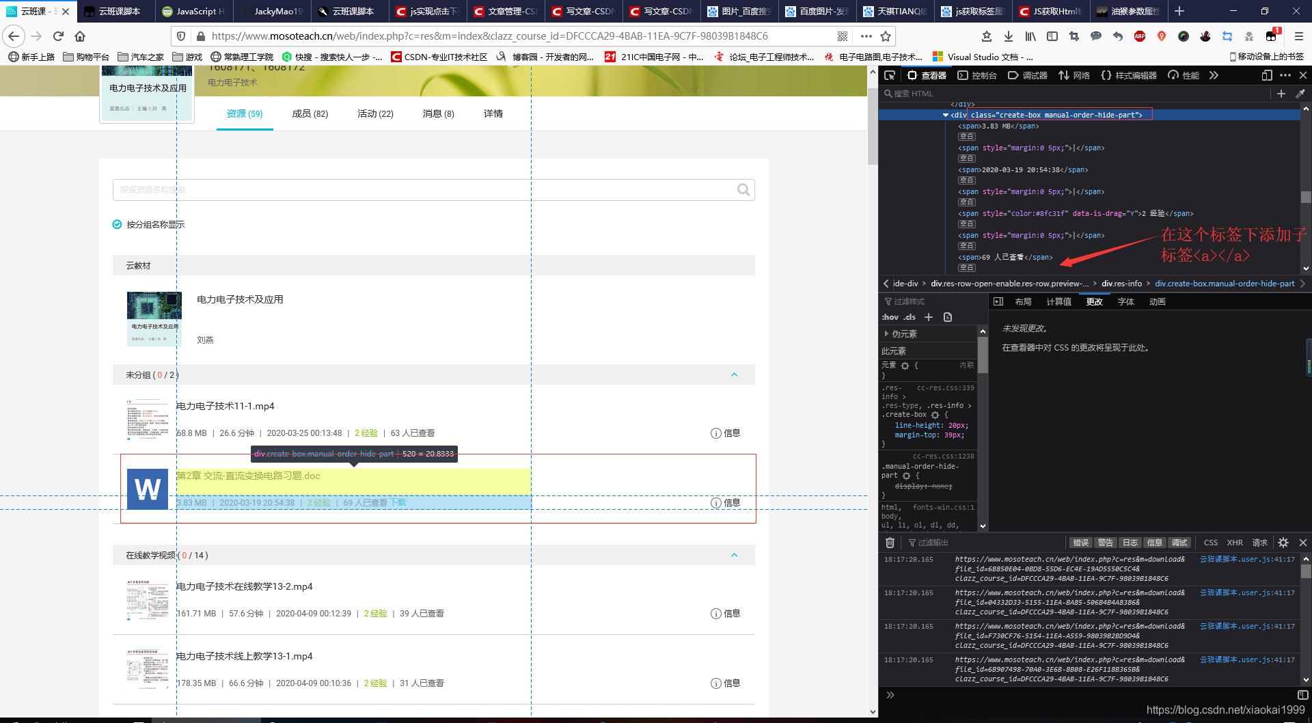
Task: Click the eyedropper color picker icon
Action: [x=1300, y=94]
